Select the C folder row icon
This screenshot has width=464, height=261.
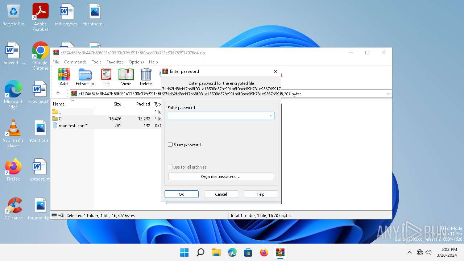(55, 119)
